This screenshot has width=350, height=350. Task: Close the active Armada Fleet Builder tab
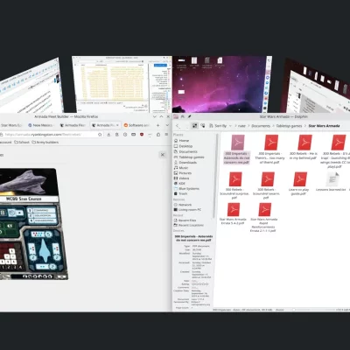point(117,125)
